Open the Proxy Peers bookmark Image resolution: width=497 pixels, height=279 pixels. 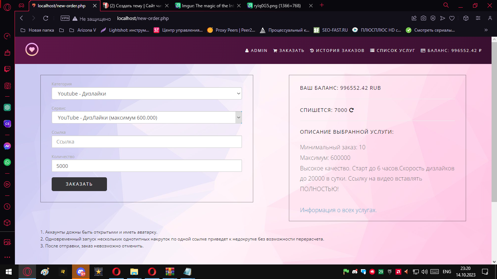click(231, 30)
